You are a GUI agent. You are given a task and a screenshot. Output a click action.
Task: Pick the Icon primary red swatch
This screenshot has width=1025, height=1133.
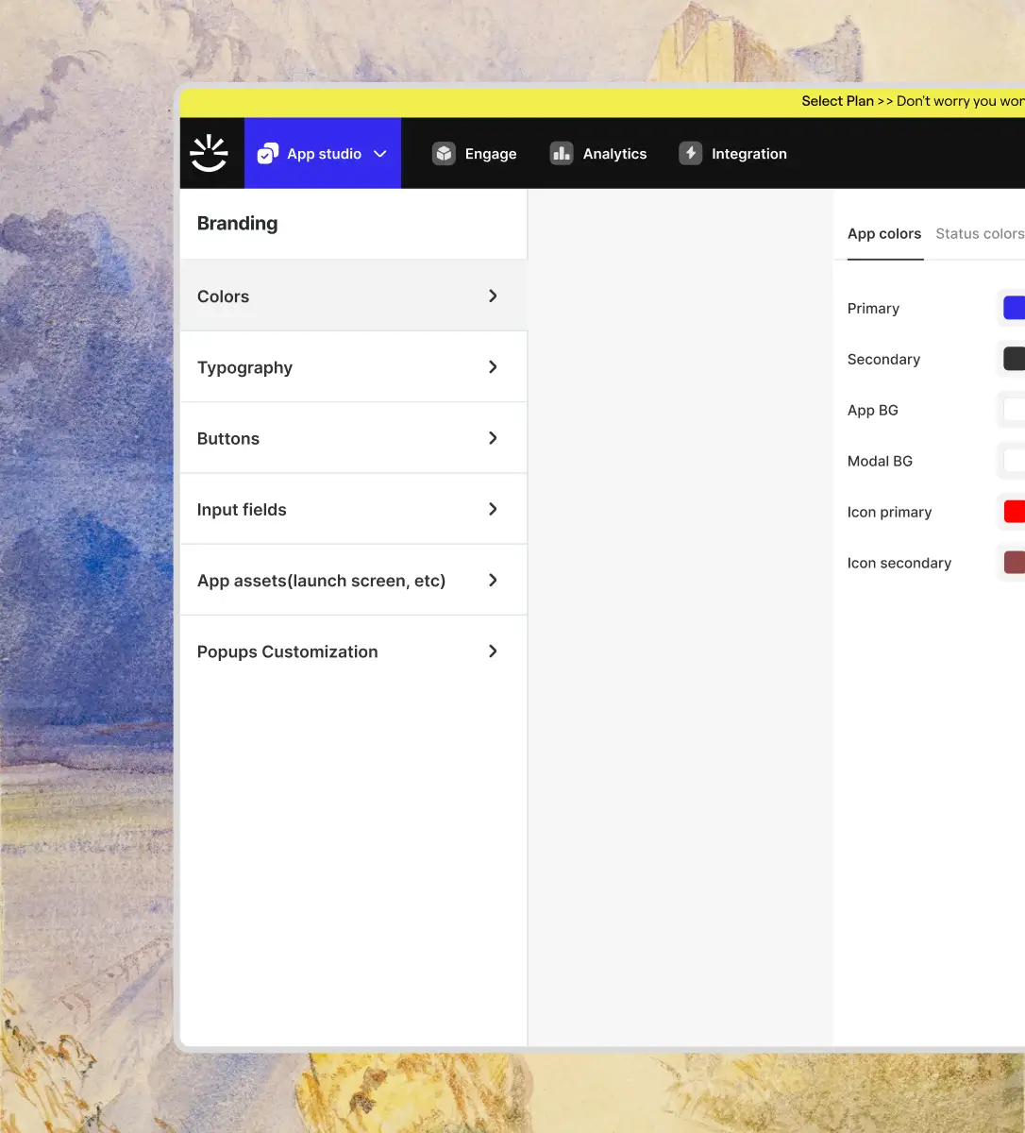point(1014,512)
